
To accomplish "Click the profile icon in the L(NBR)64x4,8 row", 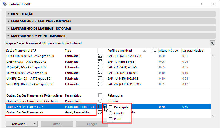I will click(100, 61).
